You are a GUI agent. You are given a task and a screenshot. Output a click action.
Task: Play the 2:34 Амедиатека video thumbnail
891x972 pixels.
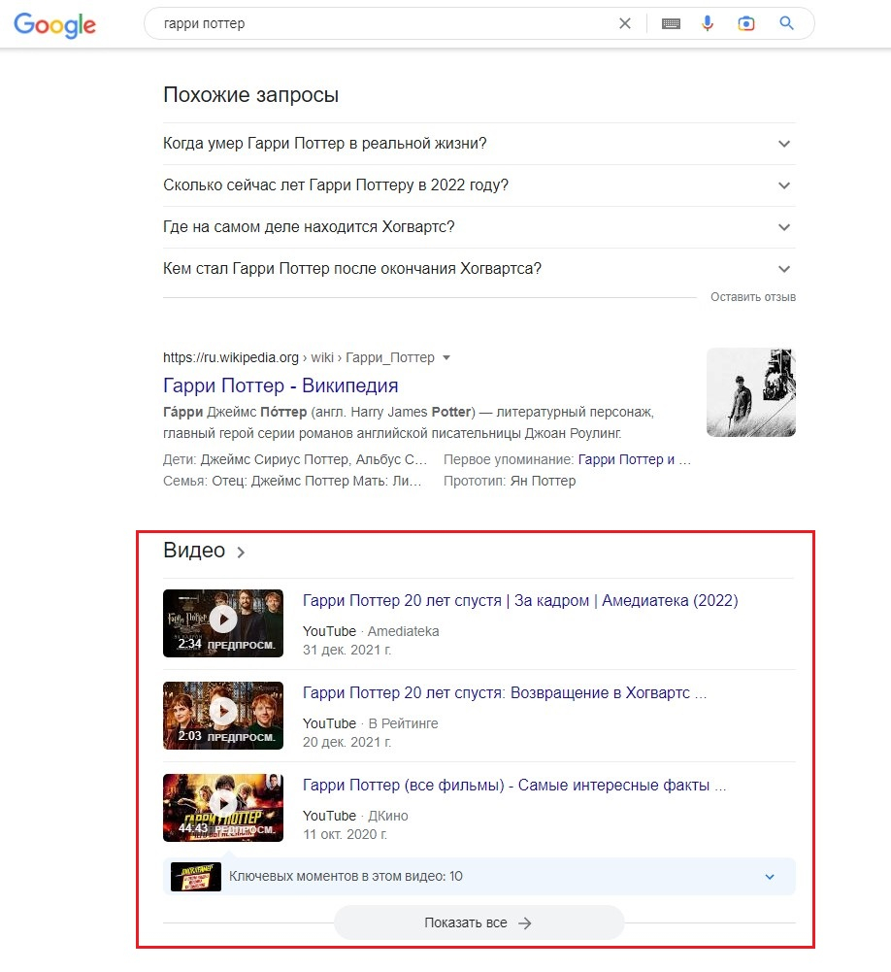point(223,623)
